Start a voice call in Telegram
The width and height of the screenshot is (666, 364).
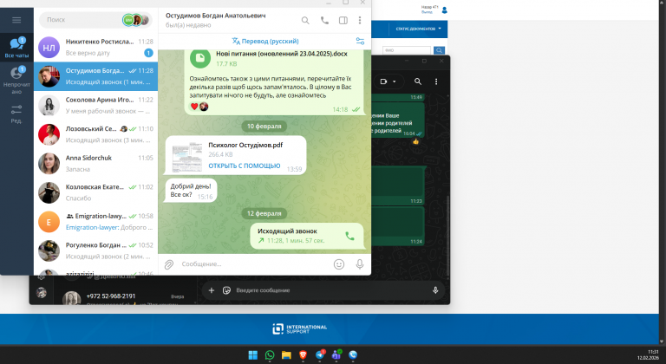(x=324, y=20)
